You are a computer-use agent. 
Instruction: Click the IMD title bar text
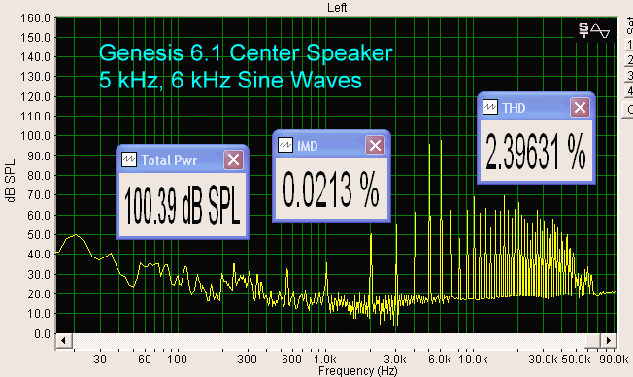tap(308, 146)
